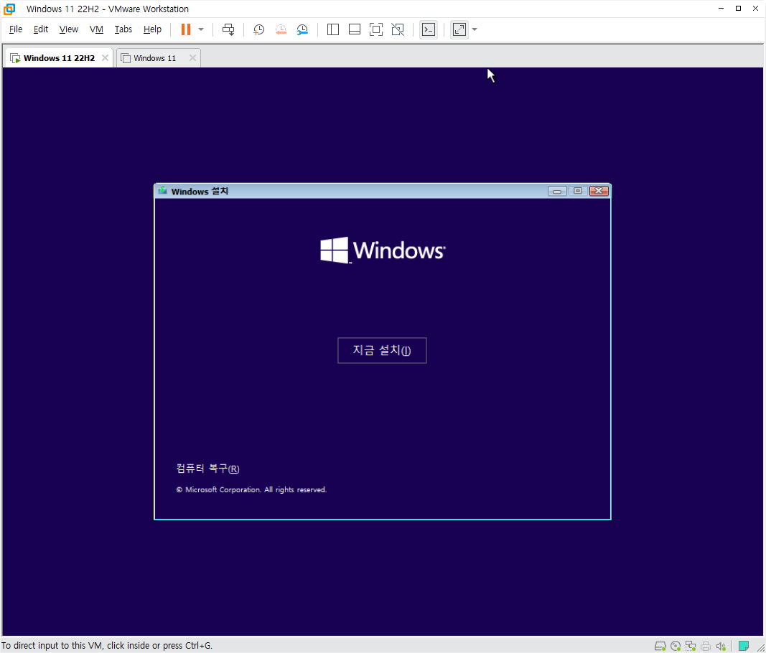
Task: Click the printer status bar icon
Action: click(706, 646)
